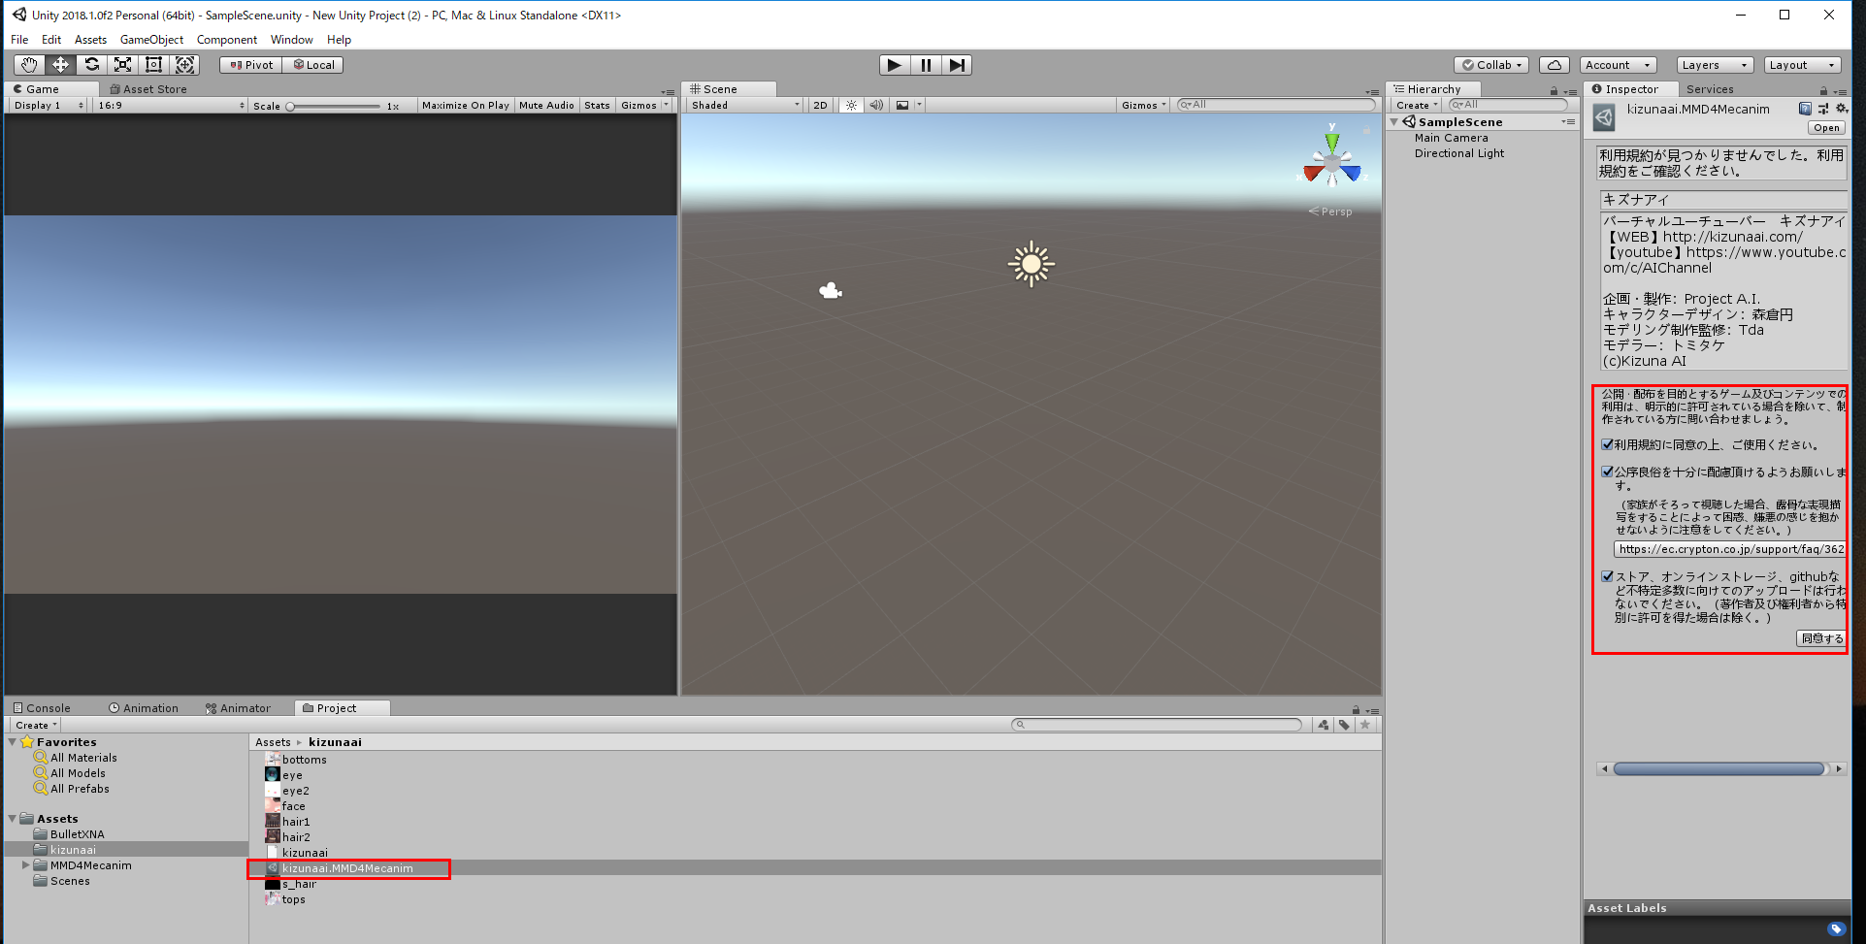Open the Display 1 dropdown
This screenshot has width=1866, height=944.
click(x=49, y=105)
